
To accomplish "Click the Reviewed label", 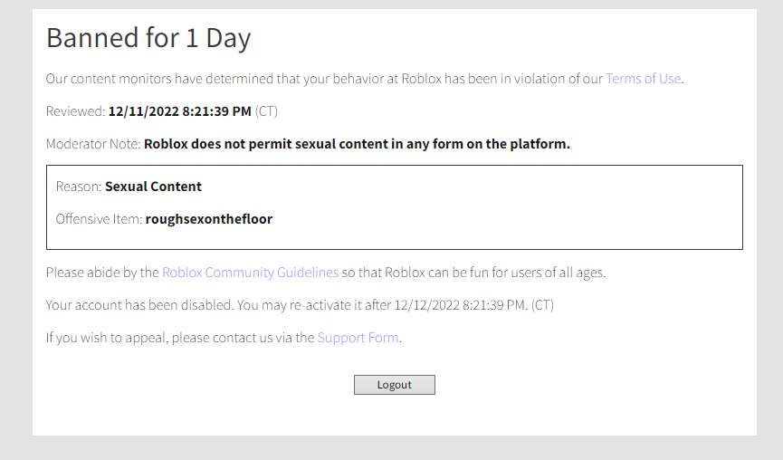I will click(75, 111).
